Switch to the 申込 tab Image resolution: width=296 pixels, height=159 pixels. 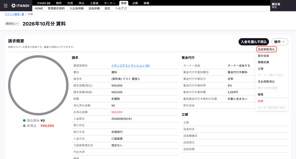(82, 3)
